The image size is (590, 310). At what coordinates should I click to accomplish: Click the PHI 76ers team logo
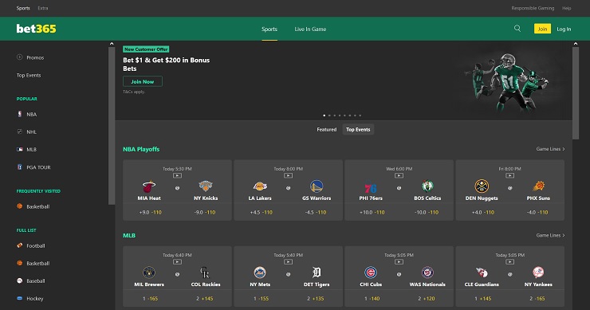click(371, 187)
